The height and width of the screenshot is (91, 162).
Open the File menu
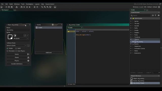pos(2,4)
